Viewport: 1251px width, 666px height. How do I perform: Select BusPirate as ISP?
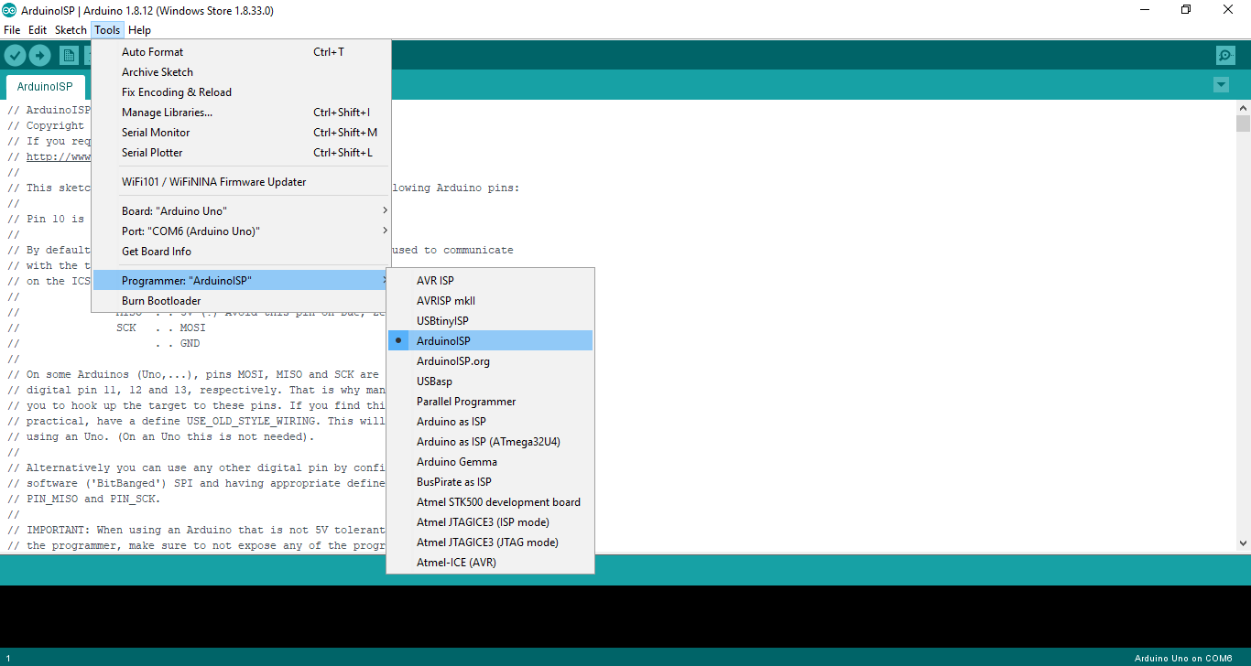(x=491, y=482)
